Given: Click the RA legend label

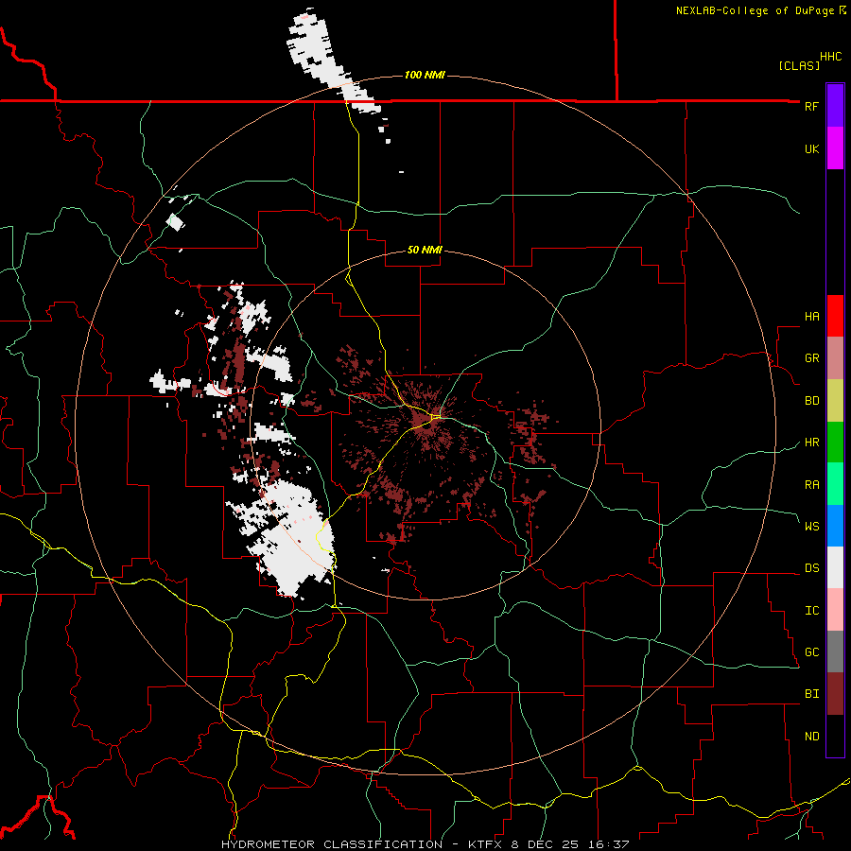Looking at the screenshot, I should pyautogui.click(x=811, y=485).
